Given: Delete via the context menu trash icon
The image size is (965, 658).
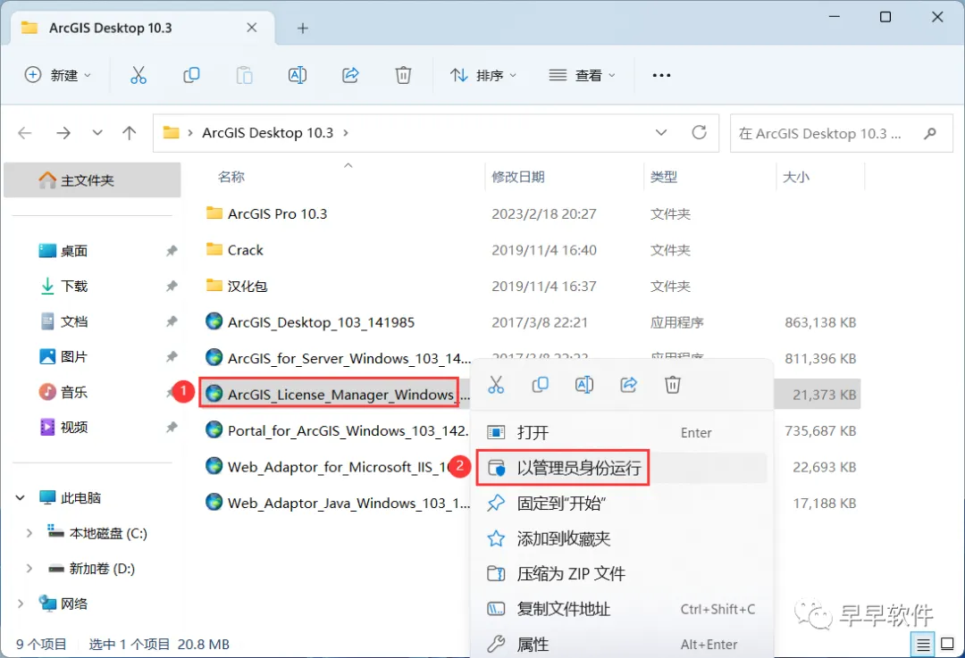Looking at the screenshot, I should (x=673, y=385).
